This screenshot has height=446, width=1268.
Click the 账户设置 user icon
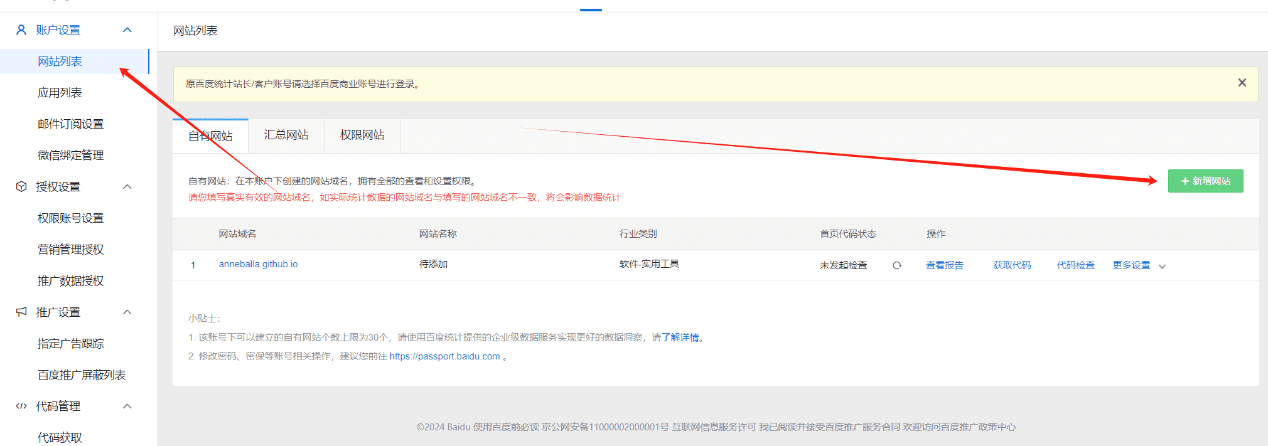coord(21,29)
